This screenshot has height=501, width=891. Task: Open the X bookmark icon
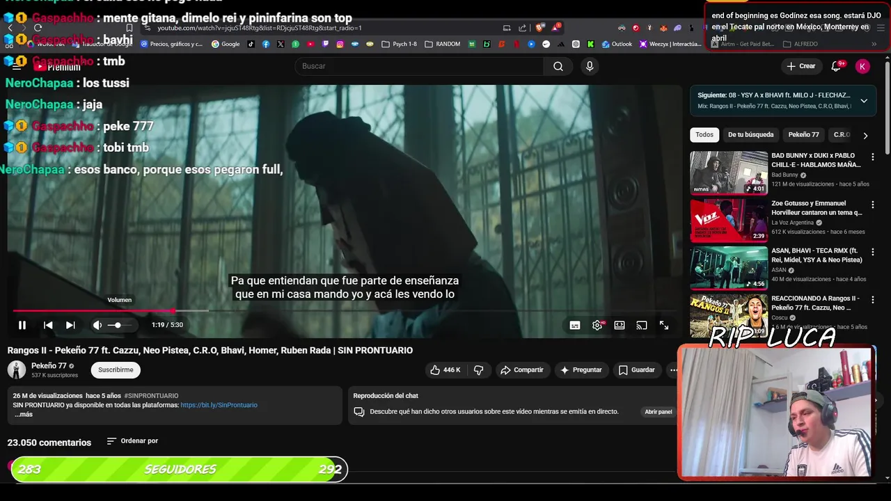point(281,44)
